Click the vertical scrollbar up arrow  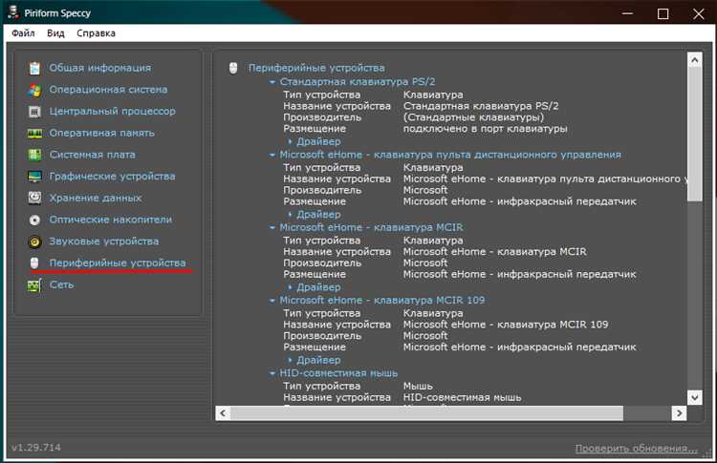695,60
